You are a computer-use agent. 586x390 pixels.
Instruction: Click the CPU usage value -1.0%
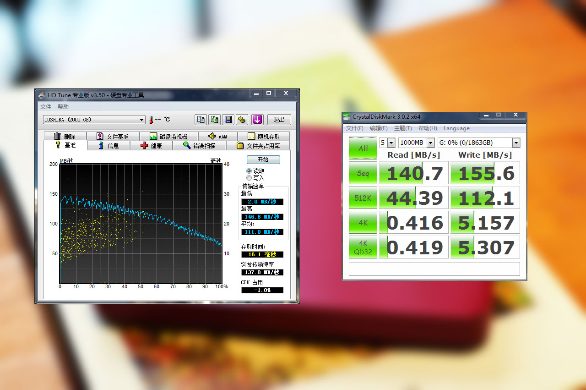pyautogui.click(x=262, y=290)
